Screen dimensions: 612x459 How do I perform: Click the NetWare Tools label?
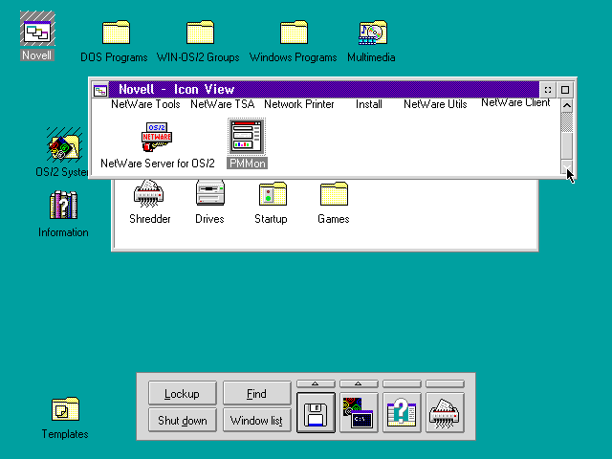(145, 104)
